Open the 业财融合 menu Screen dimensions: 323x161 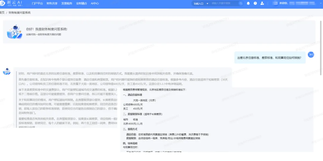tap(81, 4)
